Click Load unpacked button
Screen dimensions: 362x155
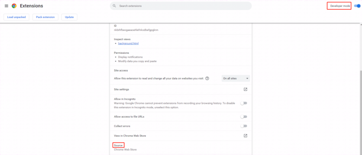point(16,17)
